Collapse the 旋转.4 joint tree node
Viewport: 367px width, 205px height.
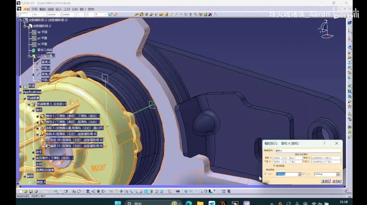click(x=37, y=134)
